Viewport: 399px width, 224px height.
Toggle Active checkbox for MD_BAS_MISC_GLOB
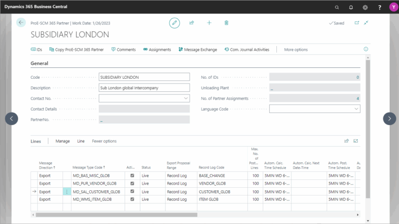point(132,175)
